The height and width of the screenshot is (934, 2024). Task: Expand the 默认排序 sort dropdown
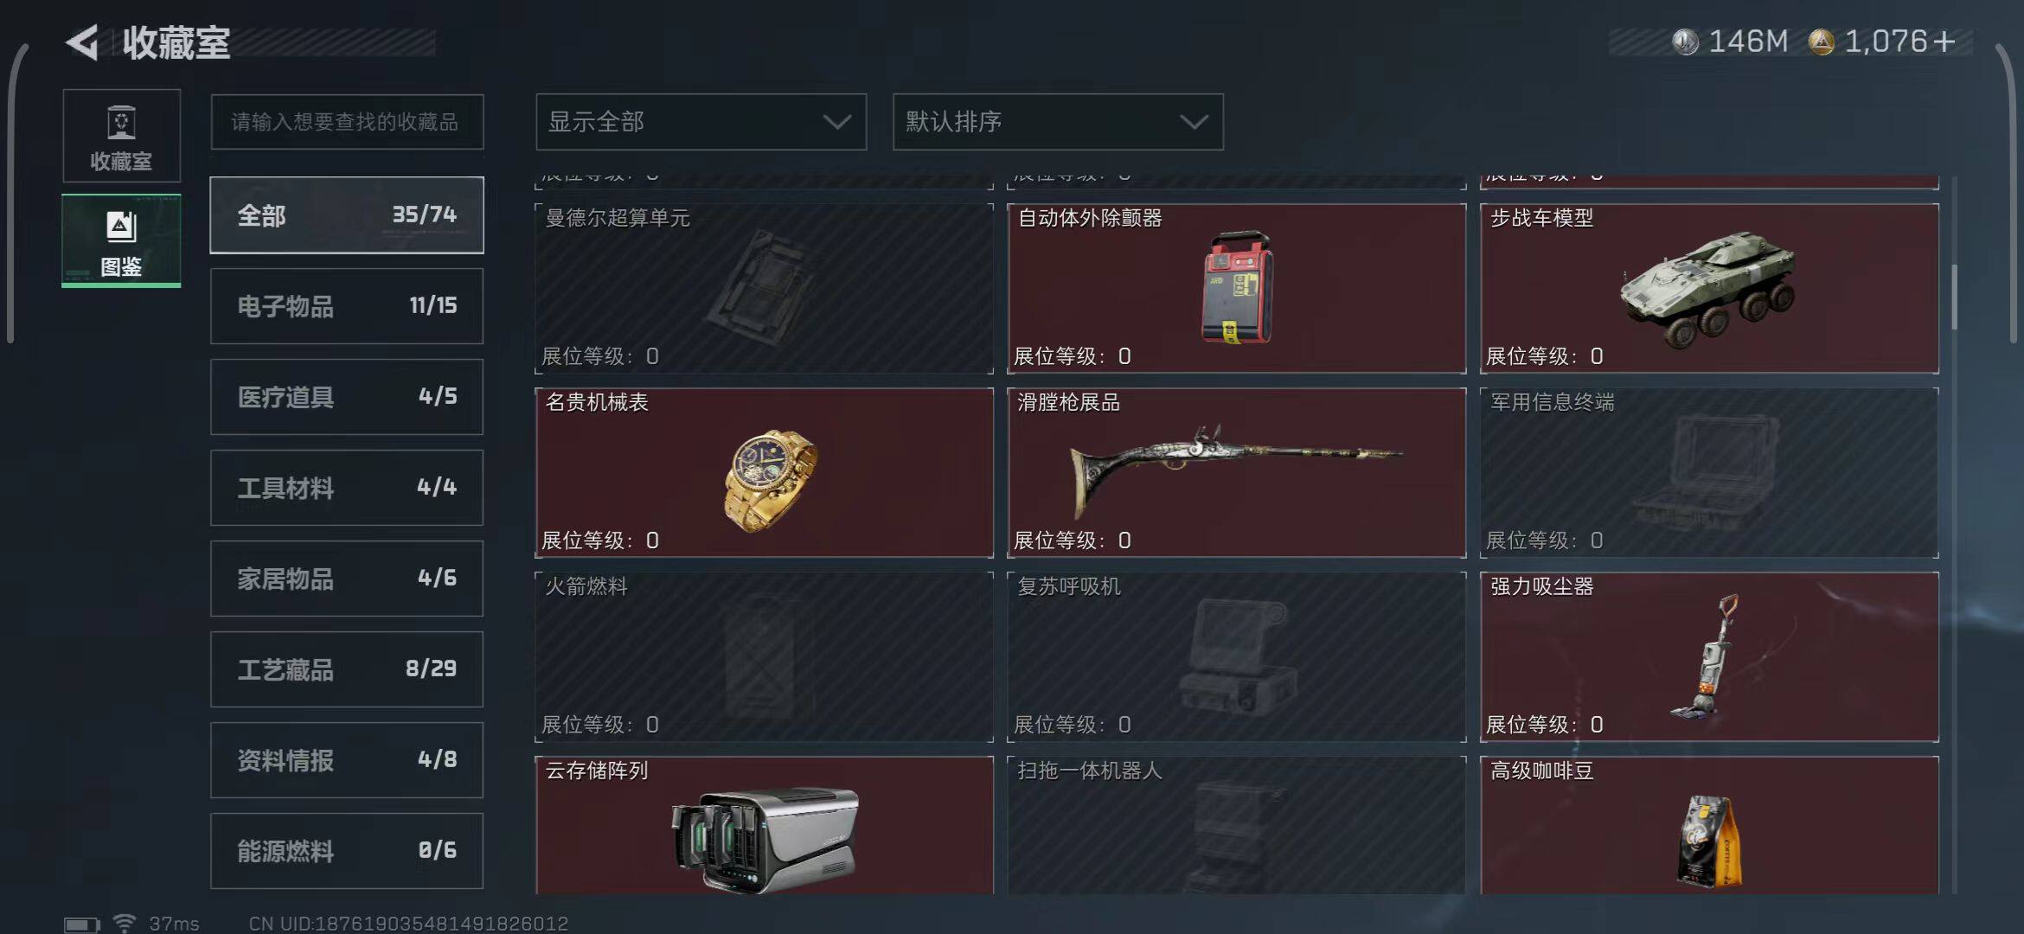[1058, 122]
